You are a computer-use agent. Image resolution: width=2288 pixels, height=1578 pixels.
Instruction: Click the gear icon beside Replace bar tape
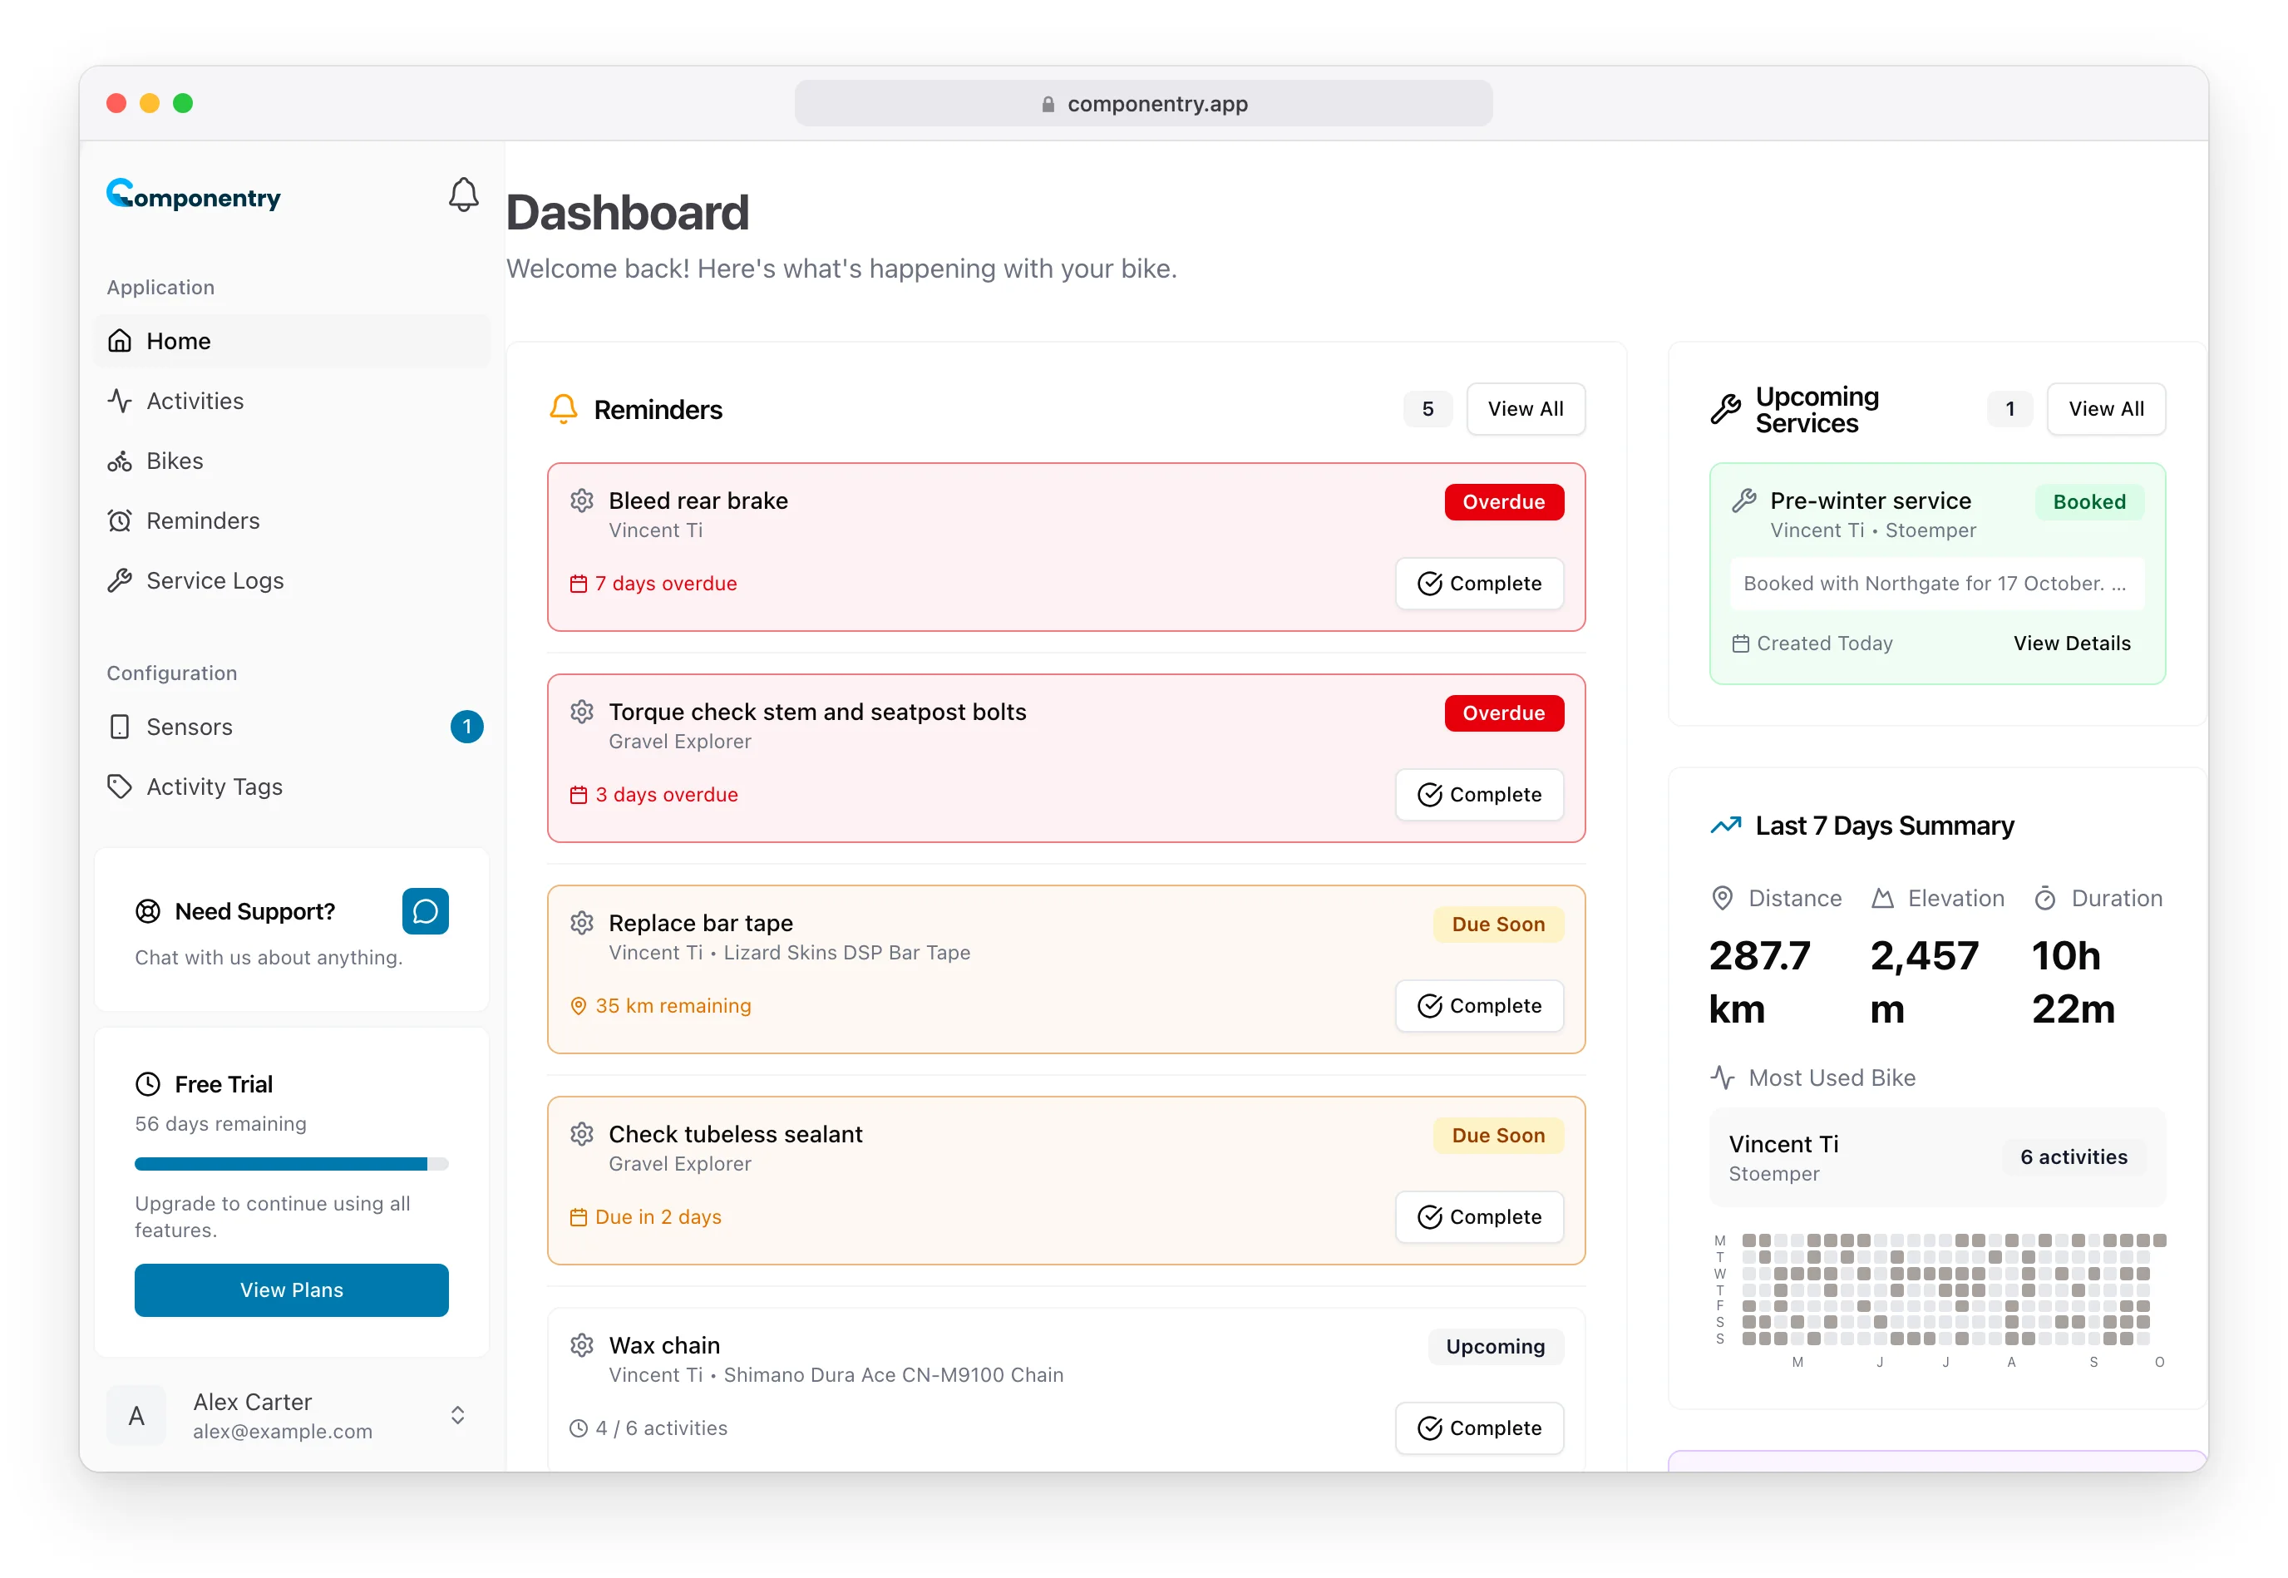tap(581, 923)
